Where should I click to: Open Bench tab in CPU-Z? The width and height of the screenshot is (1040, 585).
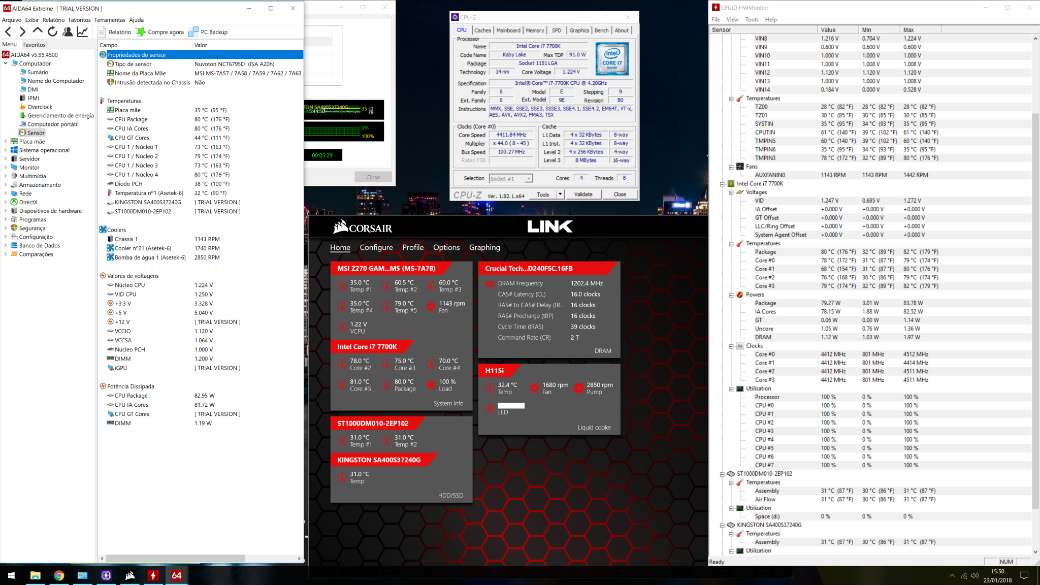601,30
